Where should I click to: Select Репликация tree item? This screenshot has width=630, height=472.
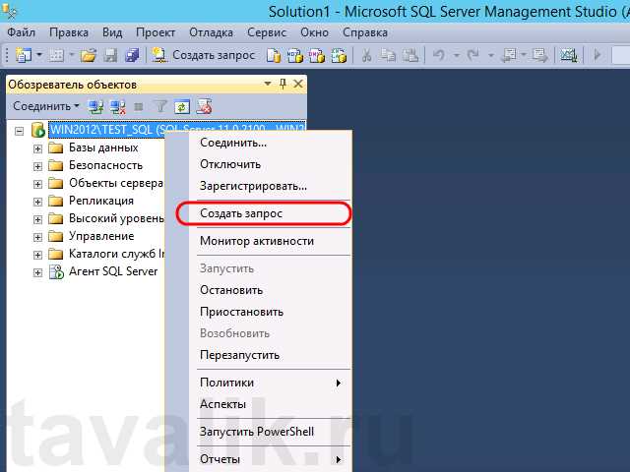point(101,201)
